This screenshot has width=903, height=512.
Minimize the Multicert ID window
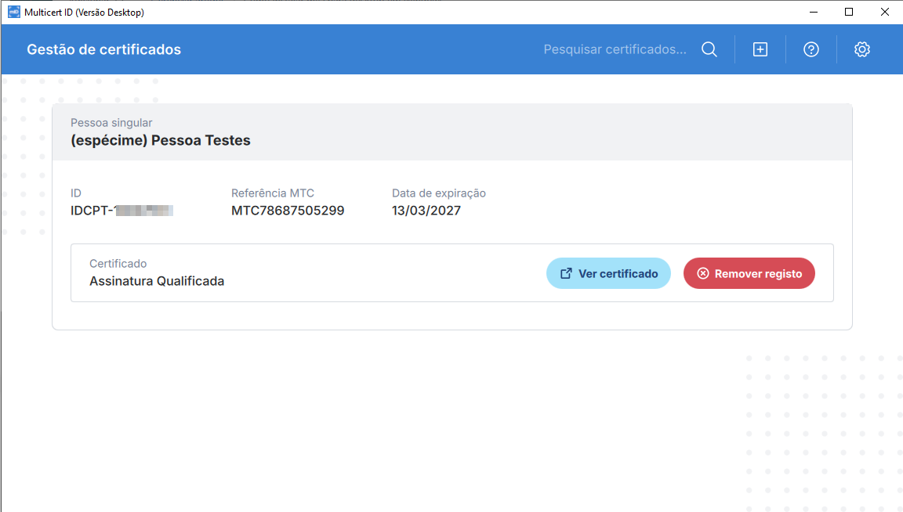(x=813, y=12)
